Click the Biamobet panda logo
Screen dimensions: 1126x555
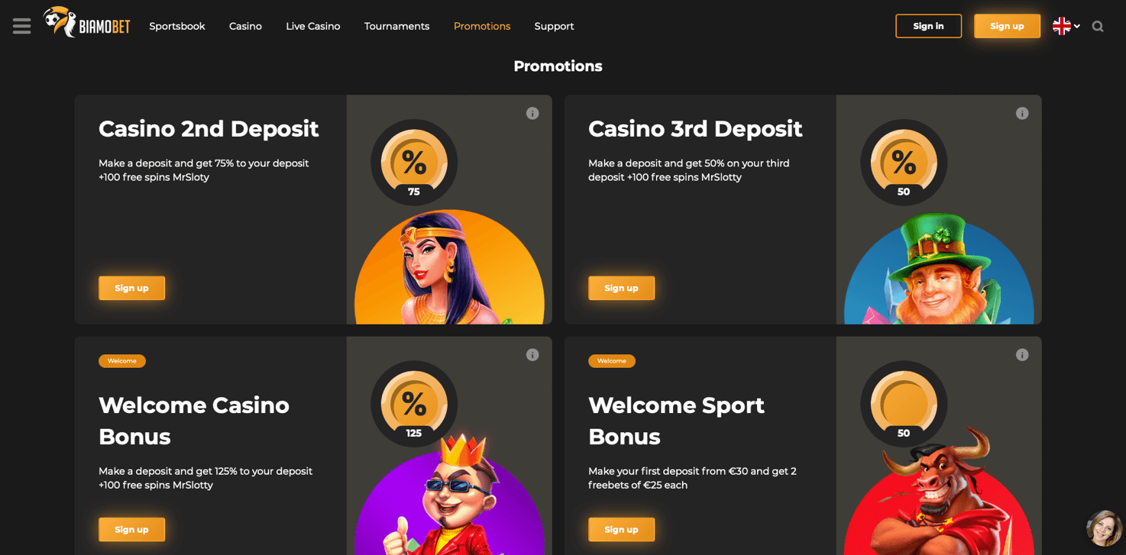[86, 23]
